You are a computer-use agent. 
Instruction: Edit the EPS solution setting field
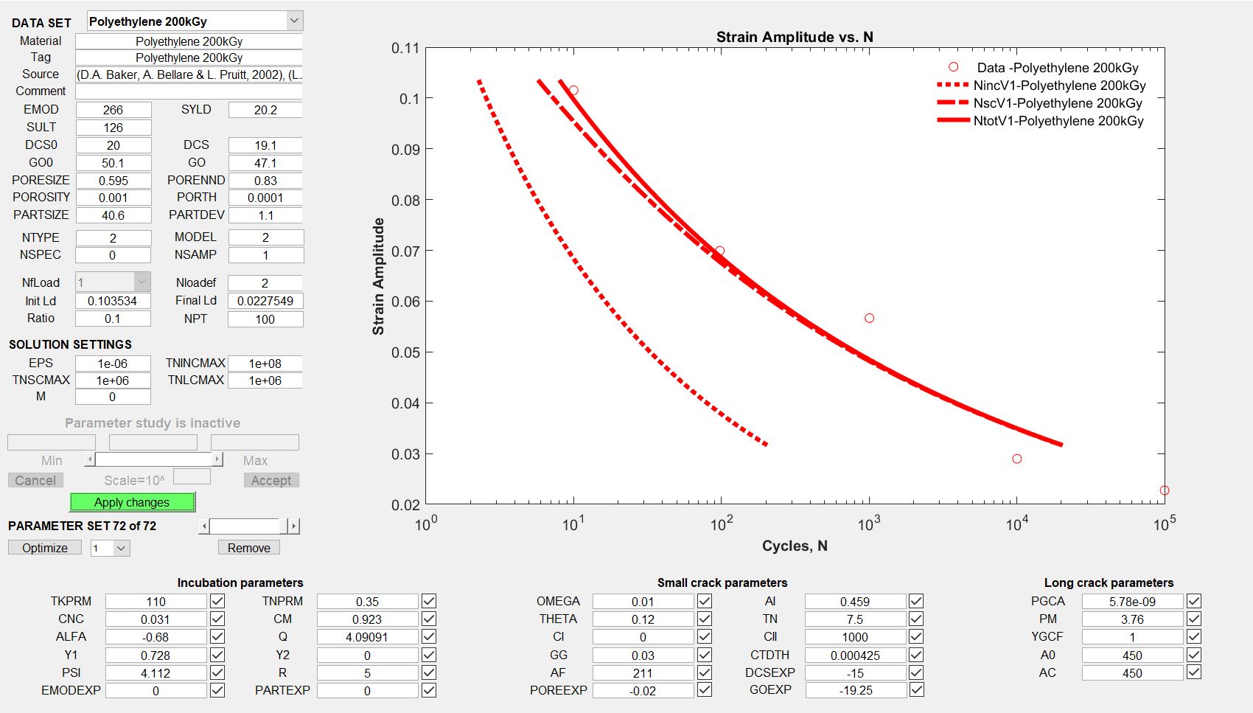114,364
